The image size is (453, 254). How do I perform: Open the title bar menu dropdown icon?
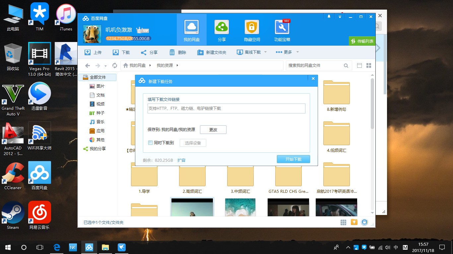[340, 17]
